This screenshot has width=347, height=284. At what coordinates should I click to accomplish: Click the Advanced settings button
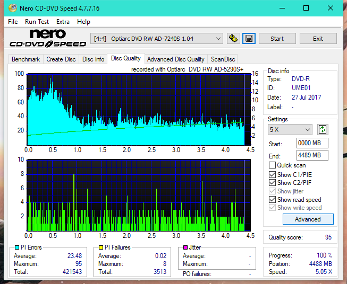[x=308, y=219]
